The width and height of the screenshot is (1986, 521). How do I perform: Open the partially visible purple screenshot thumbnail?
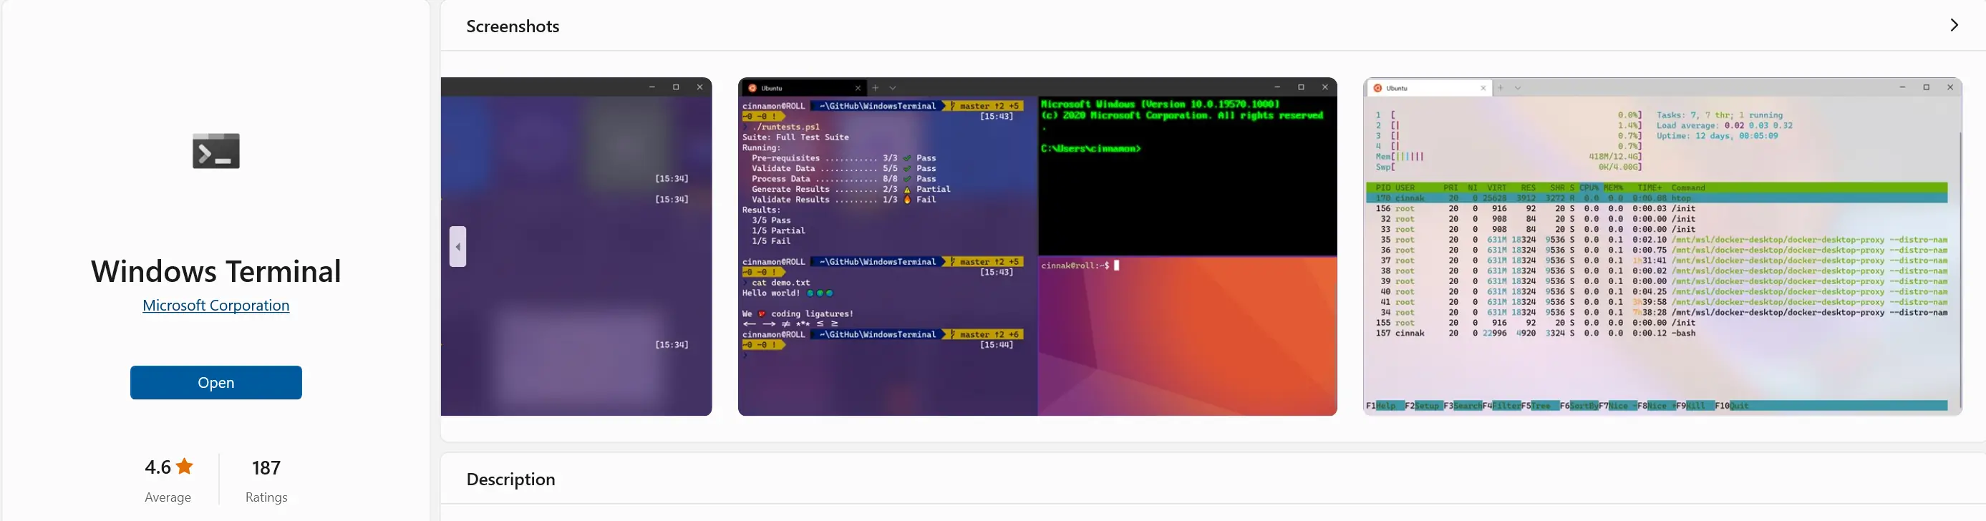[576, 247]
